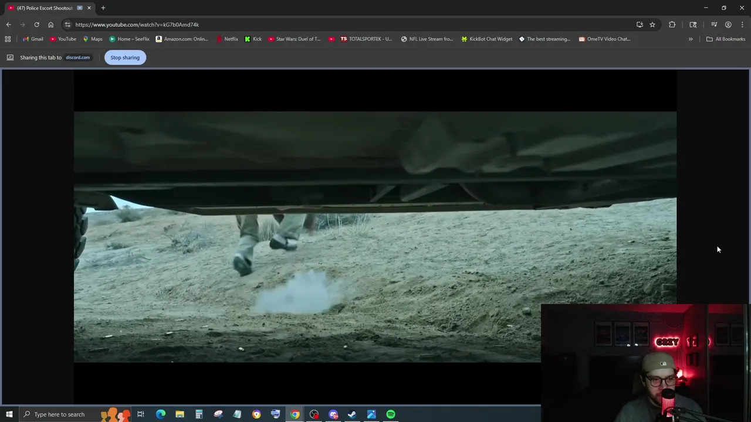Open All Bookmarks folder
Viewport: 751px width, 422px height.
click(725, 39)
